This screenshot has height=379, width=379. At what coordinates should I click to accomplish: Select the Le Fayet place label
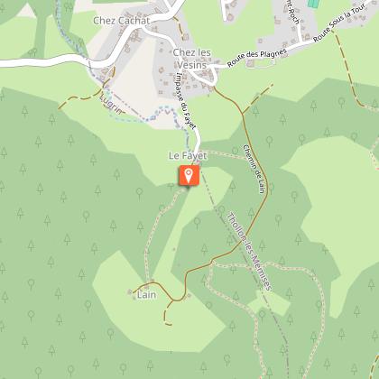tap(188, 156)
